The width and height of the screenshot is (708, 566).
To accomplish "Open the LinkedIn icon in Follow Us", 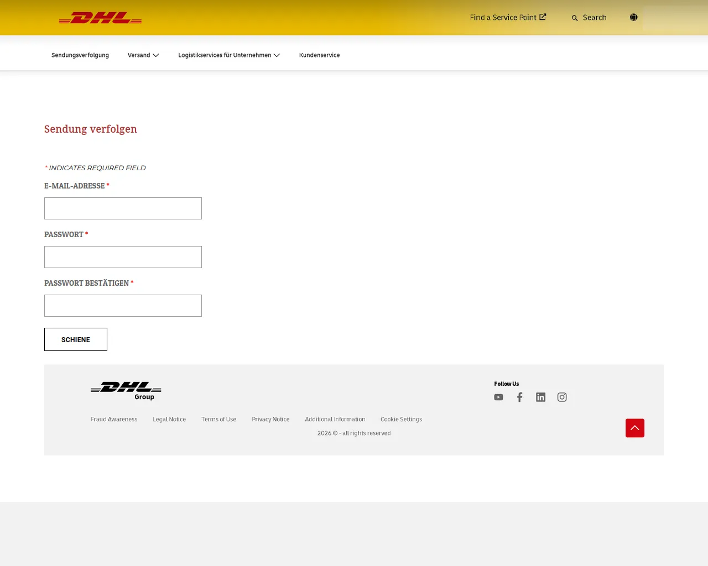I will click(x=540, y=397).
